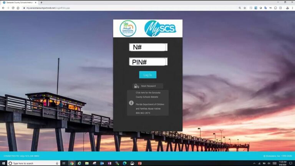Click the browser profile avatar icon
The image size is (295, 166).
point(287,8)
